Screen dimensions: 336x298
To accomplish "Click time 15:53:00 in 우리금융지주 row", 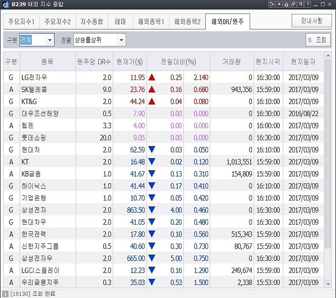I will tap(268, 282).
